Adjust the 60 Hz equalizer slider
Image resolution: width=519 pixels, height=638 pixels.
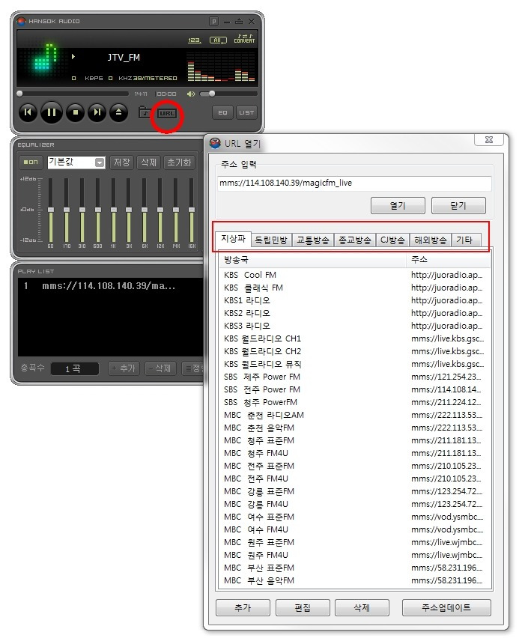(51, 210)
